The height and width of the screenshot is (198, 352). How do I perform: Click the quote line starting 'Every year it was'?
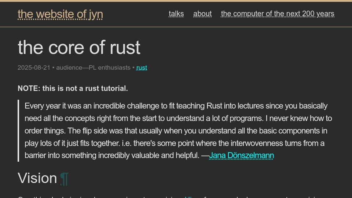pyautogui.click(x=176, y=106)
